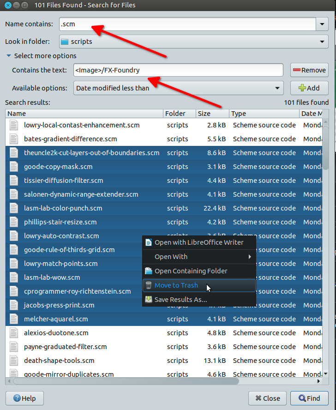336x410 pixels.
Task: Click folder icon next to Open Containing Folder
Action: (149, 271)
